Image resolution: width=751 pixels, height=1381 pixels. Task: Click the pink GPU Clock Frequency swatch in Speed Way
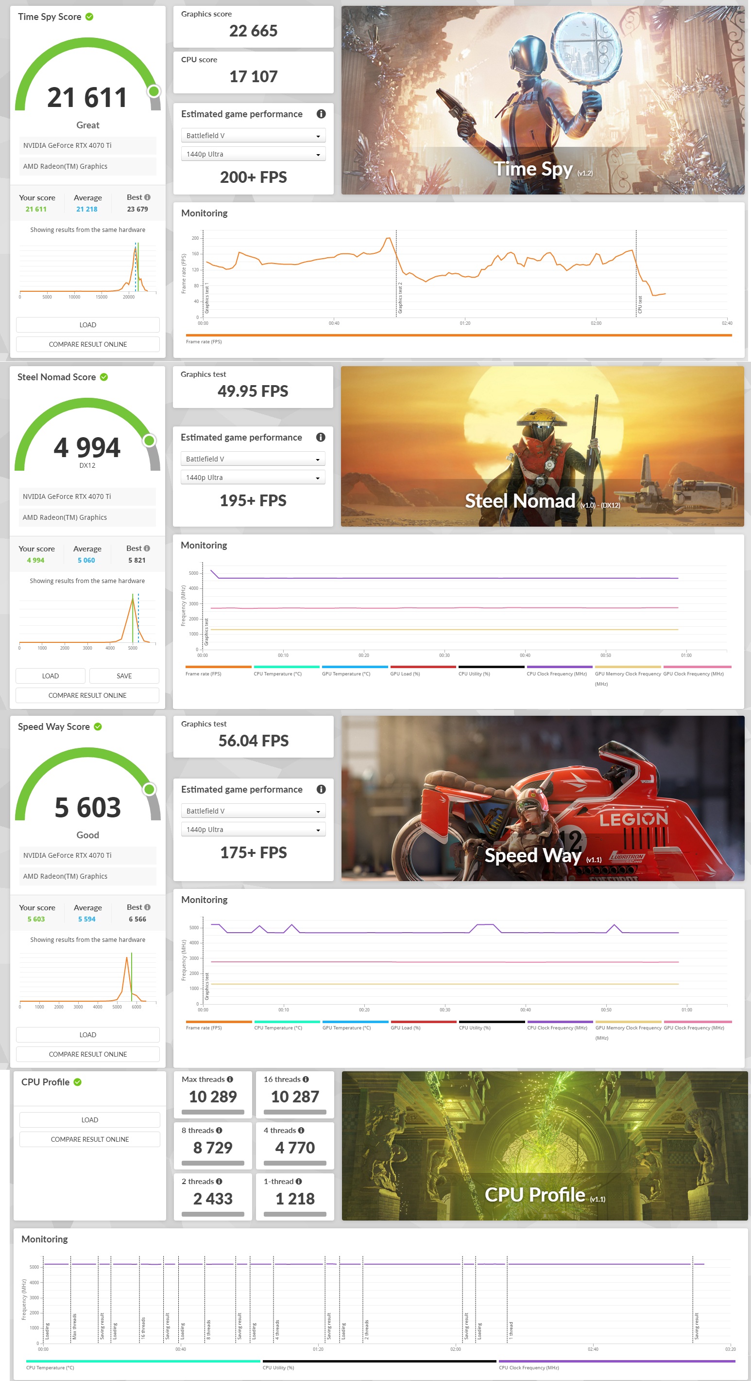point(698,1022)
